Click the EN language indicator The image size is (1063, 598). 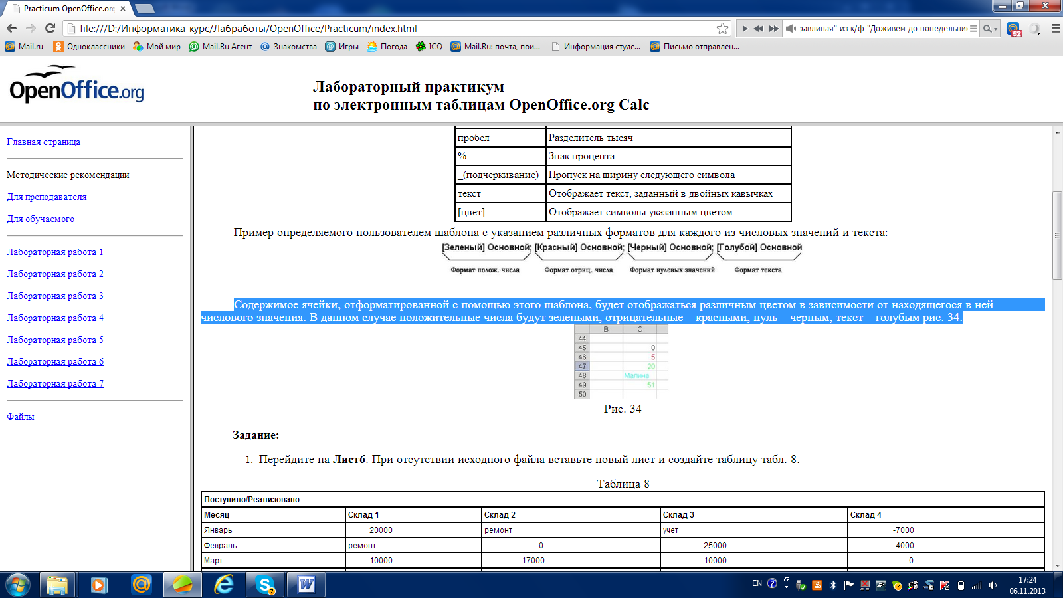(757, 584)
